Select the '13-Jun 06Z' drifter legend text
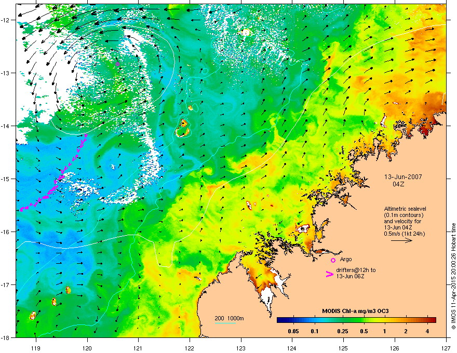The image size is (457, 353). 350,276
